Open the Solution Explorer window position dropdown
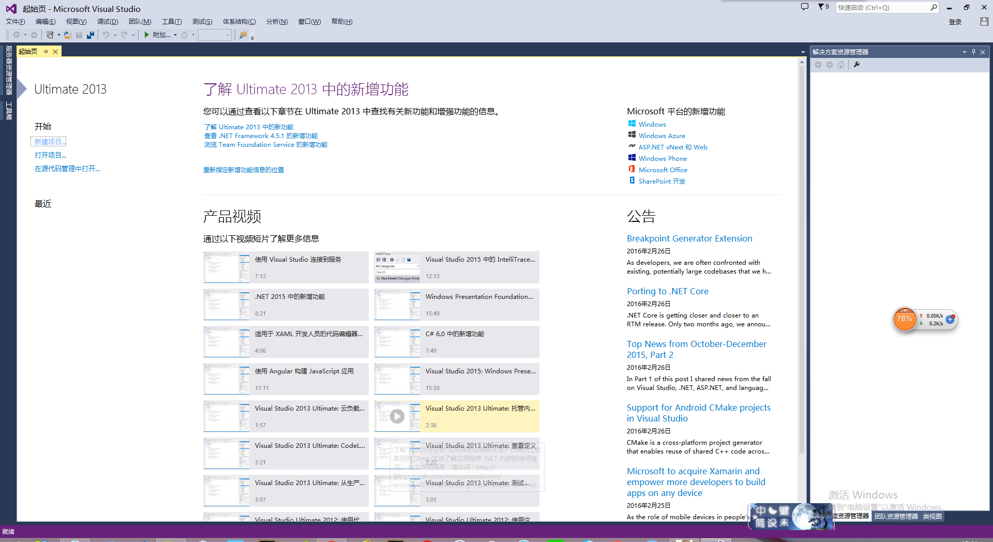The height and width of the screenshot is (542, 993). click(964, 52)
